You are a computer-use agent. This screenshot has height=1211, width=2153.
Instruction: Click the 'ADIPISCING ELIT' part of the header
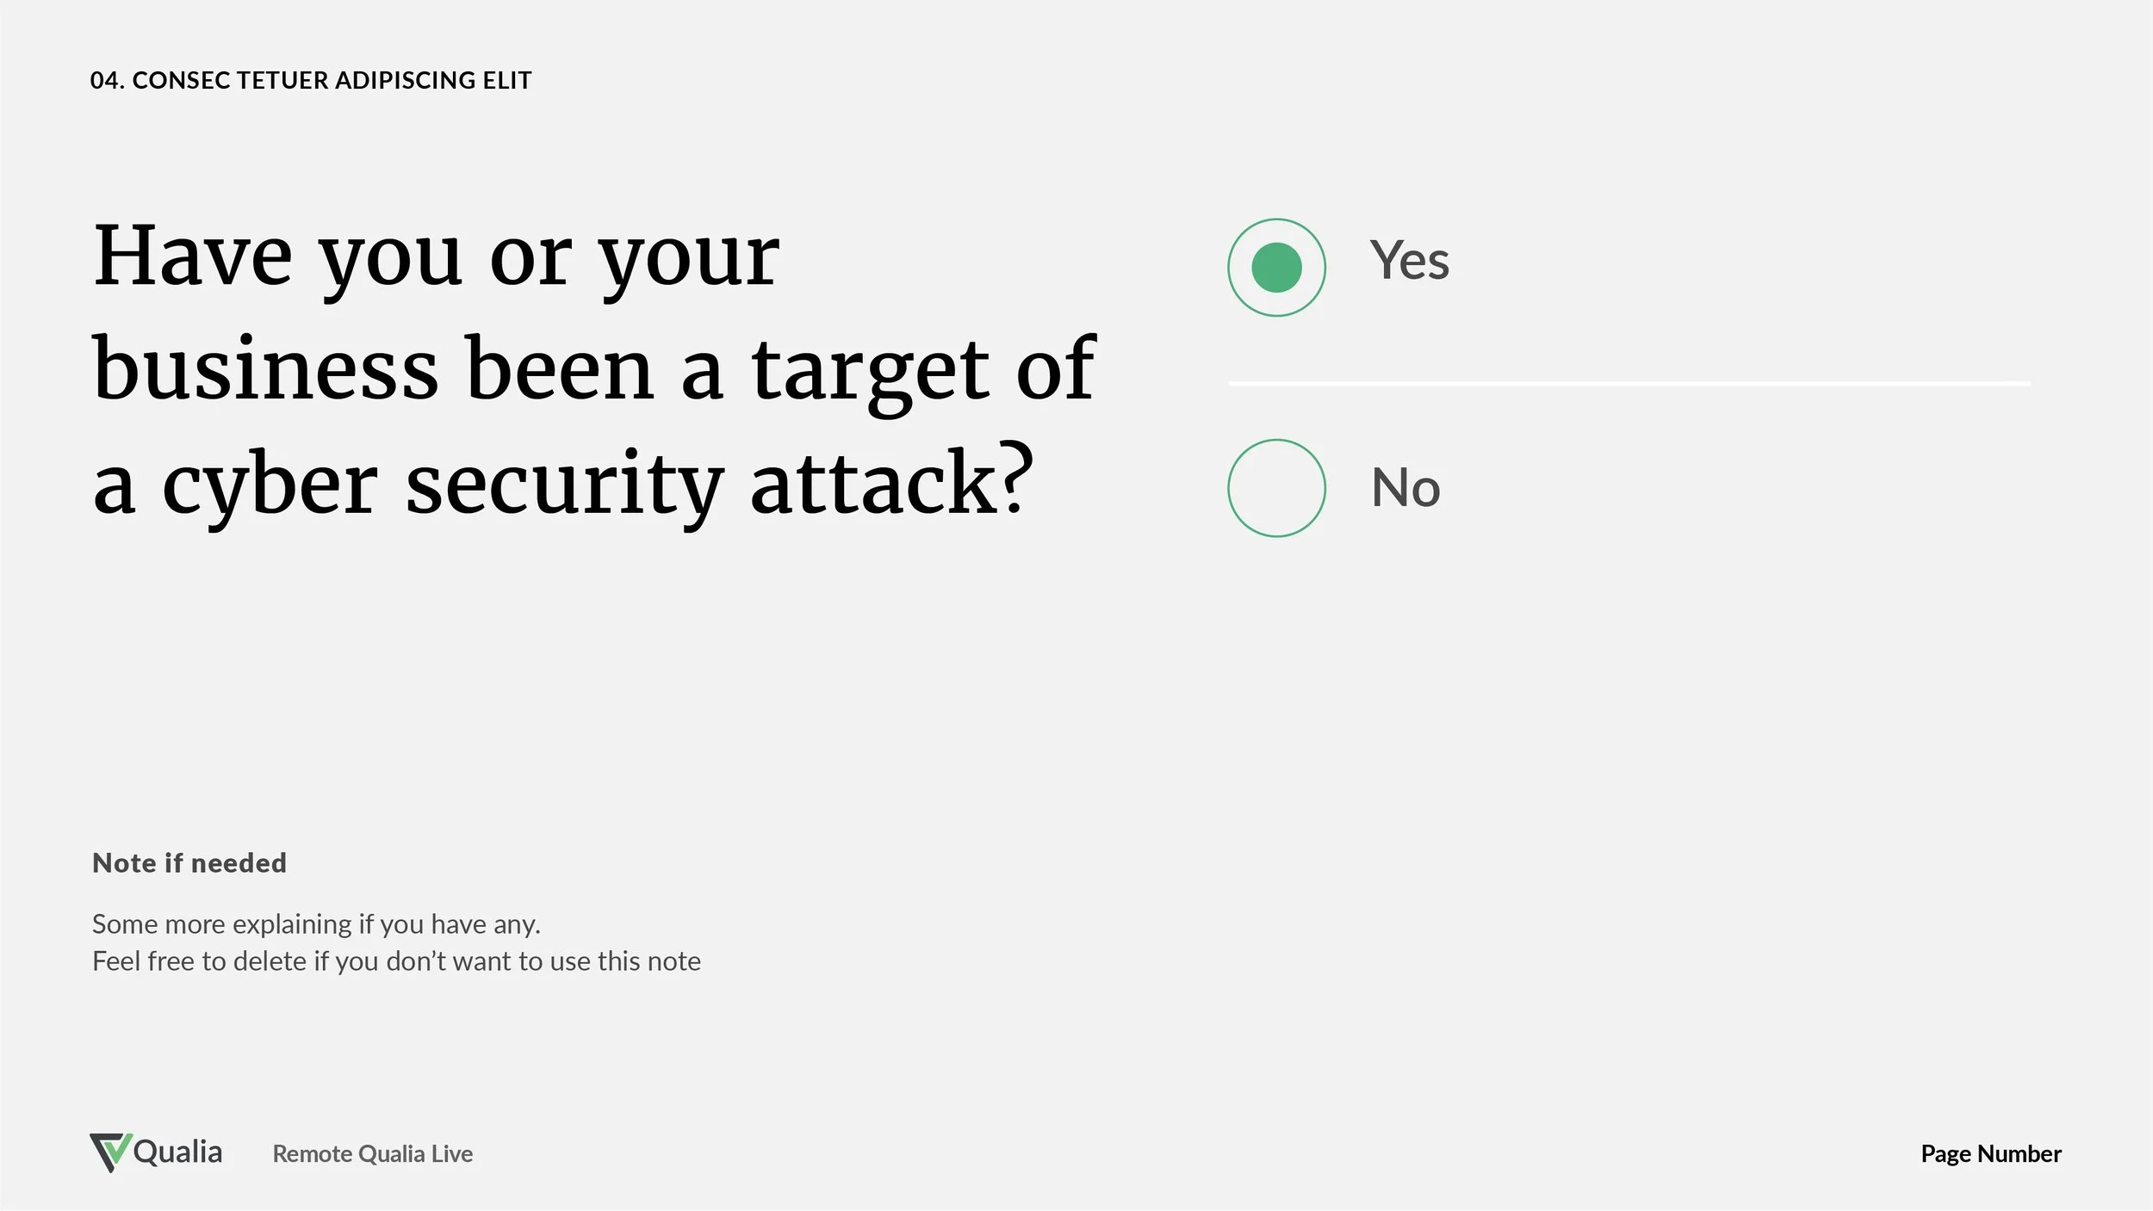[x=433, y=80]
